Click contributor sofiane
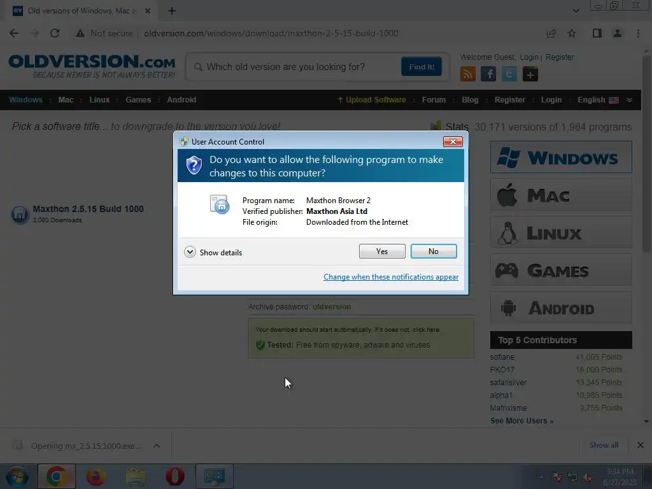652x489 pixels. coord(502,357)
